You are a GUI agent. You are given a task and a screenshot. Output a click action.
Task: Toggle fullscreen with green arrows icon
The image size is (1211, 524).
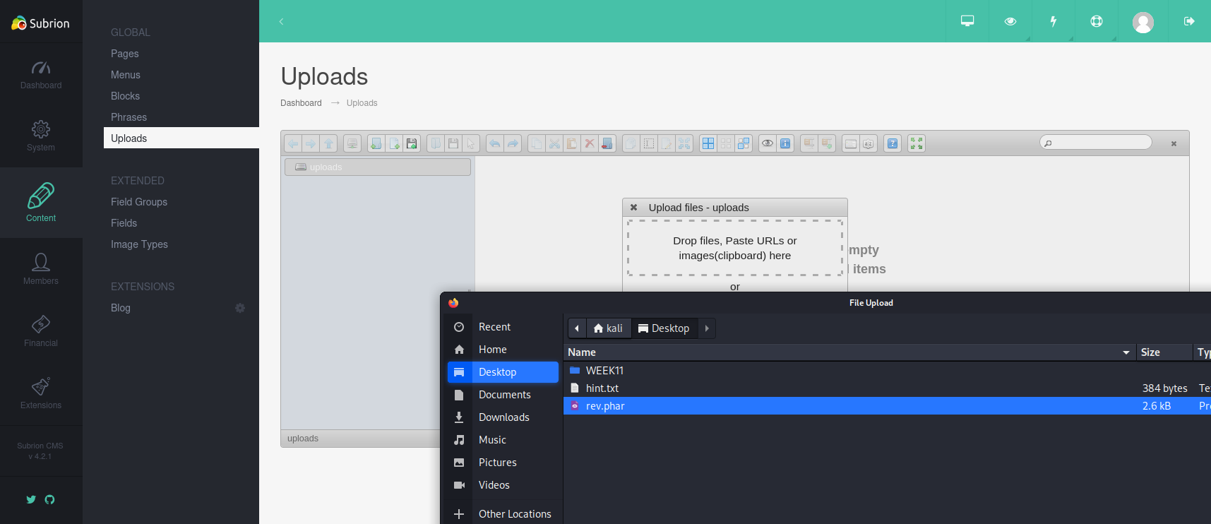[x=916, y=143]
